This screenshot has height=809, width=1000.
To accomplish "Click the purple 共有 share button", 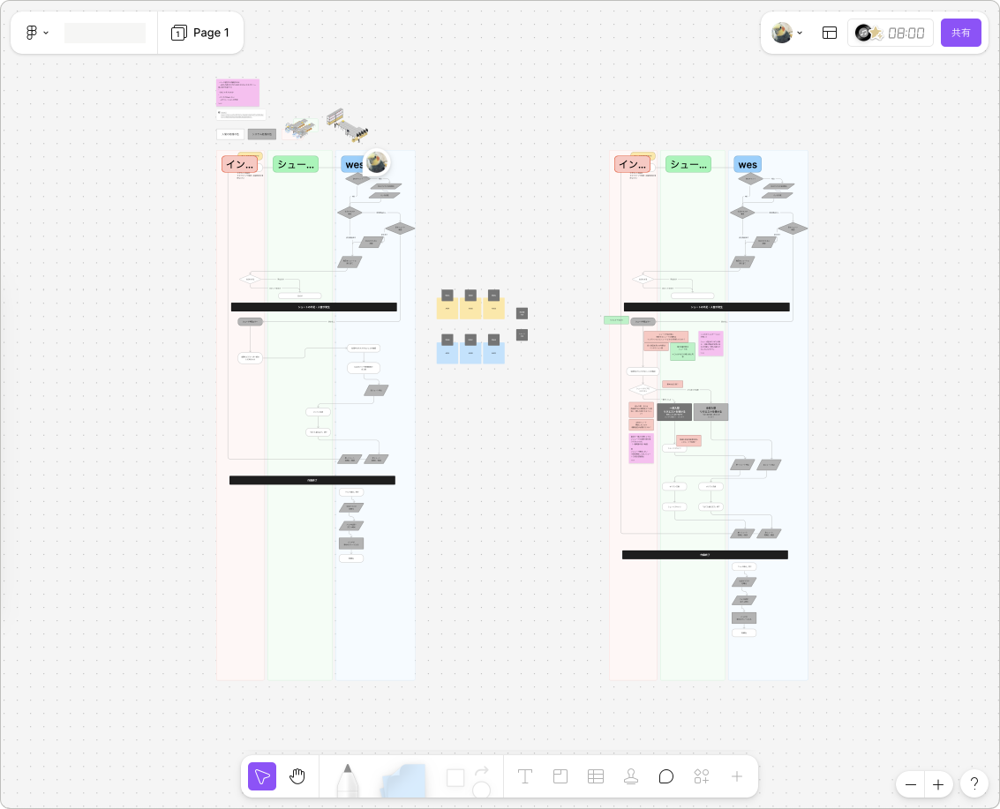I will click(960, 33).
